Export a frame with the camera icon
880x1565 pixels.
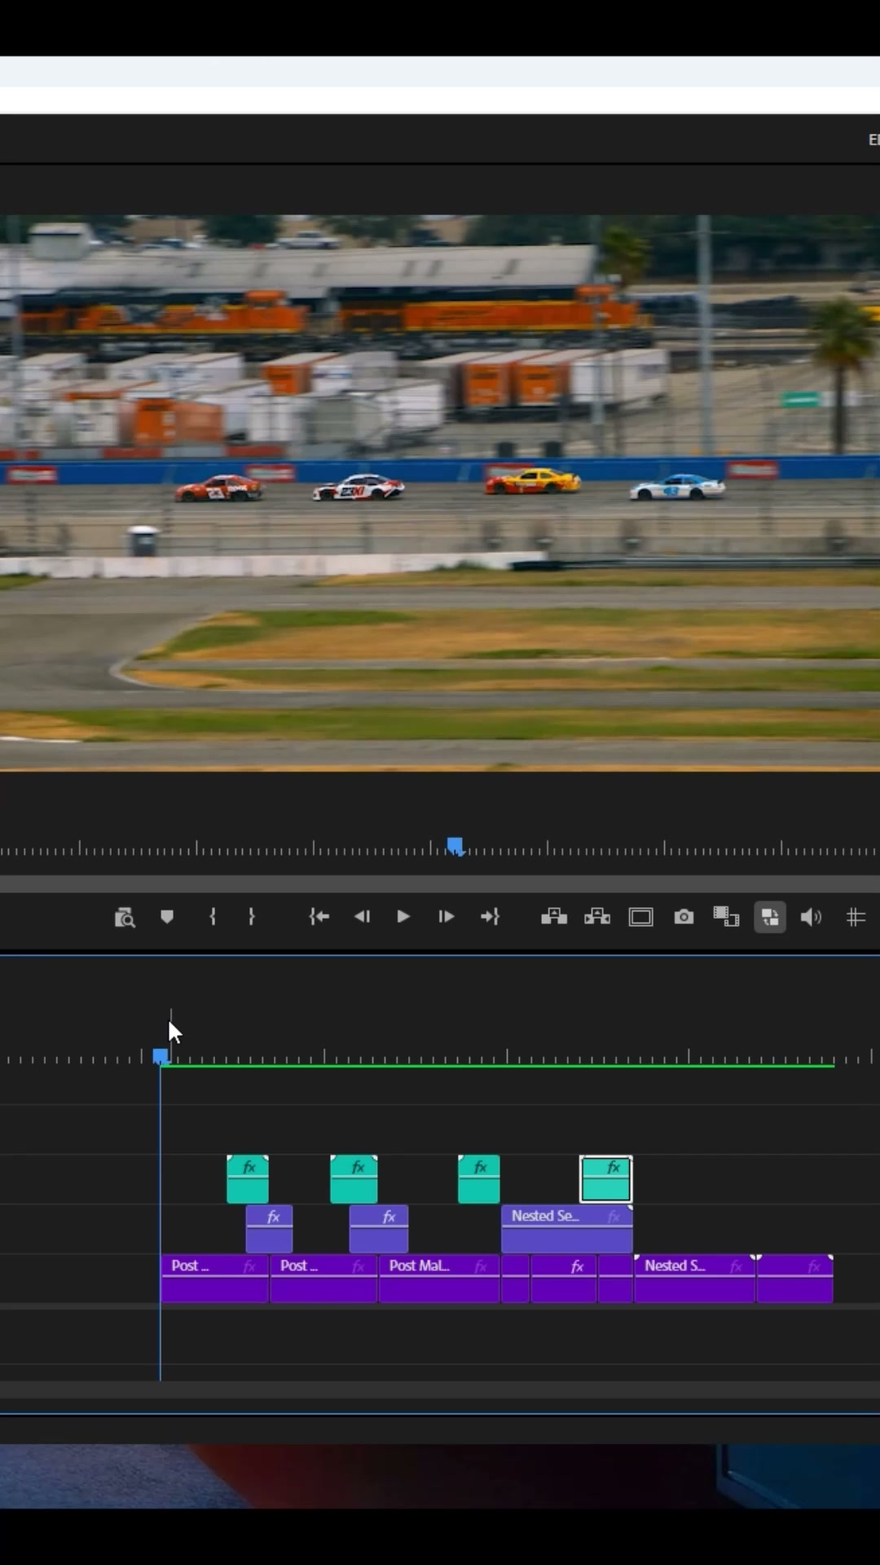684,917
